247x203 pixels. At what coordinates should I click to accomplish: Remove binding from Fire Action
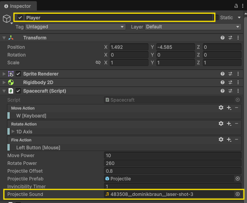237,140
